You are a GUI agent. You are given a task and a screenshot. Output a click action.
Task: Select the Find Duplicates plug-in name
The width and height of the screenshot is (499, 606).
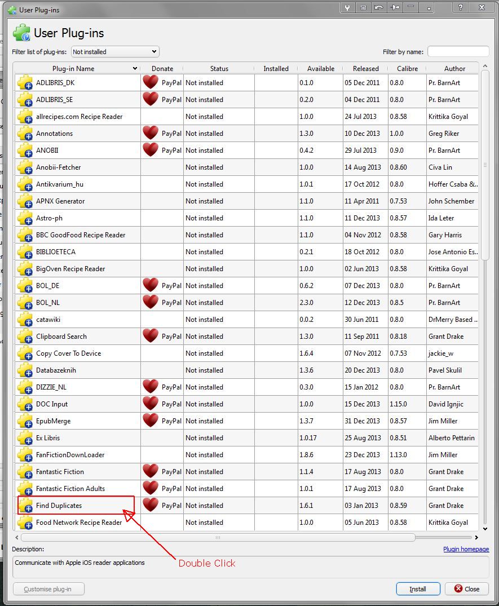(59, 506)
